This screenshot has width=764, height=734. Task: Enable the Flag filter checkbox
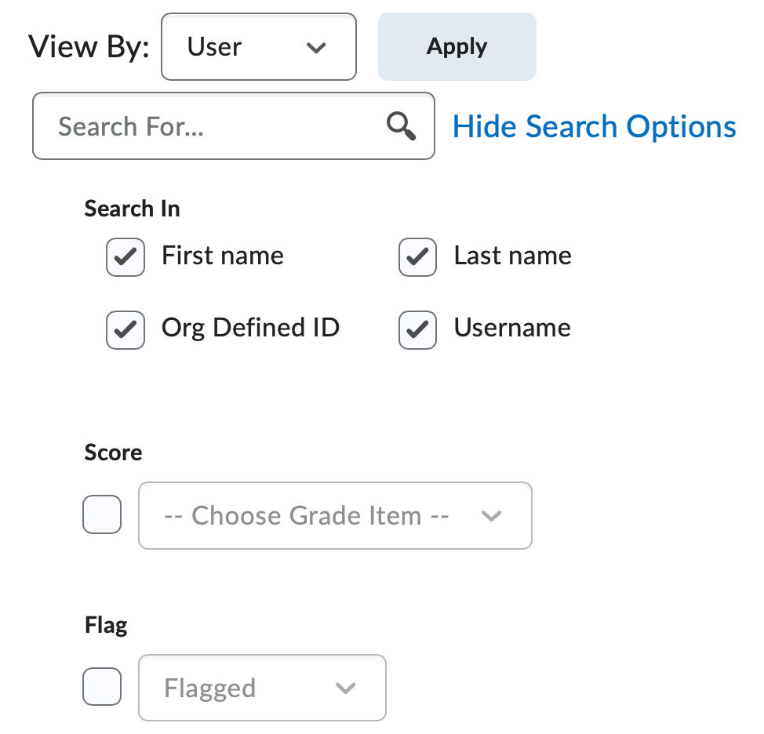click(101, 686)
